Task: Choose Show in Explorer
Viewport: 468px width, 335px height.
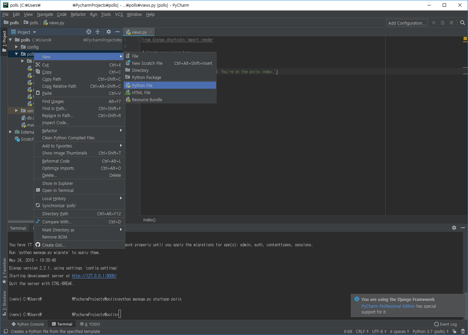Action: click(79, 183)
